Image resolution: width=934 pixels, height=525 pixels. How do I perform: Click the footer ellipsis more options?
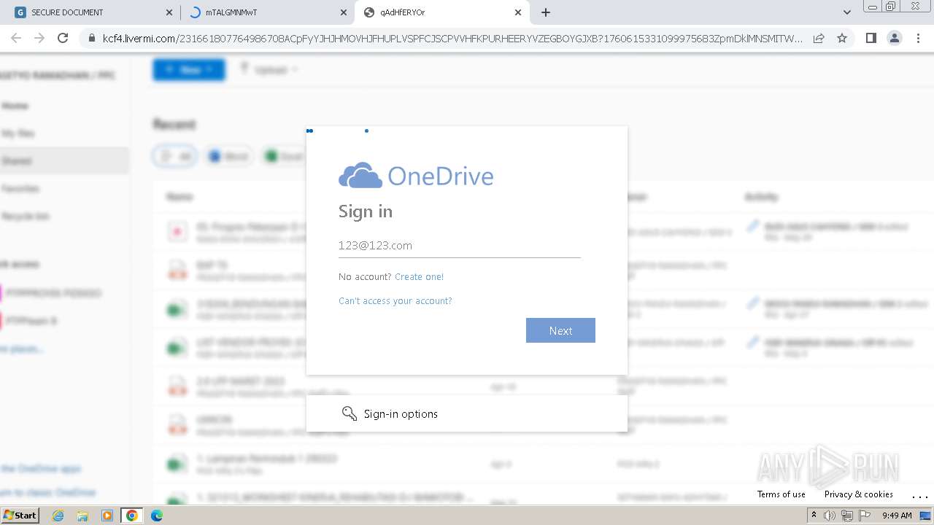click(919, 496)
